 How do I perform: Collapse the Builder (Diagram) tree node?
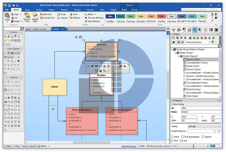(x=179, y=56)
